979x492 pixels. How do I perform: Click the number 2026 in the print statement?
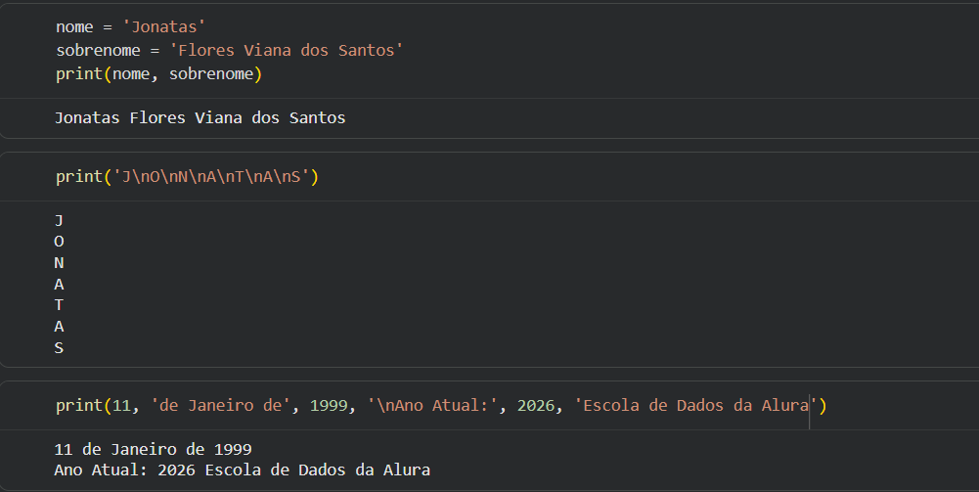click(x=537, y=405)
